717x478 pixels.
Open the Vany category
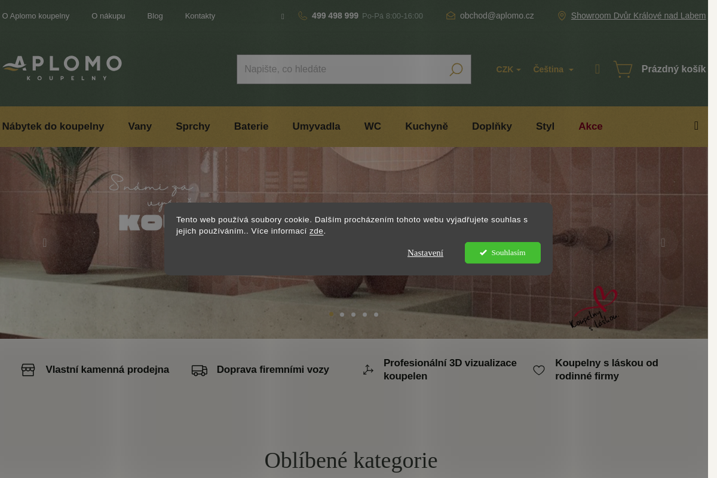click(x=140, y=127)
